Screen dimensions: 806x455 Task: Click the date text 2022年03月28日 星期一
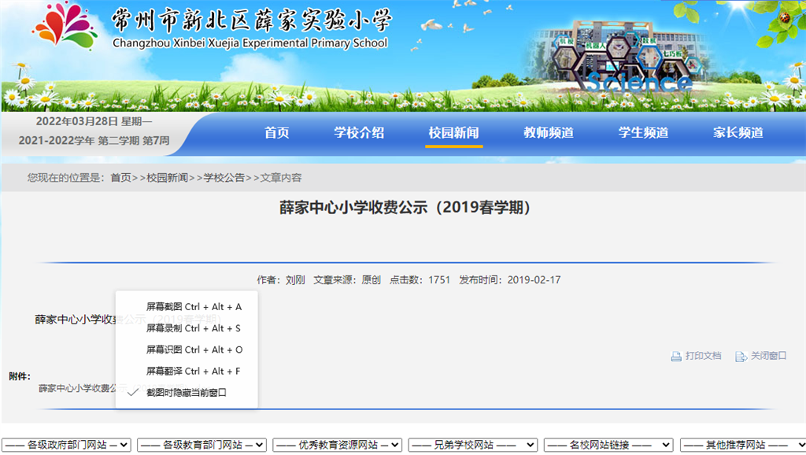click(x=94, y=121)
